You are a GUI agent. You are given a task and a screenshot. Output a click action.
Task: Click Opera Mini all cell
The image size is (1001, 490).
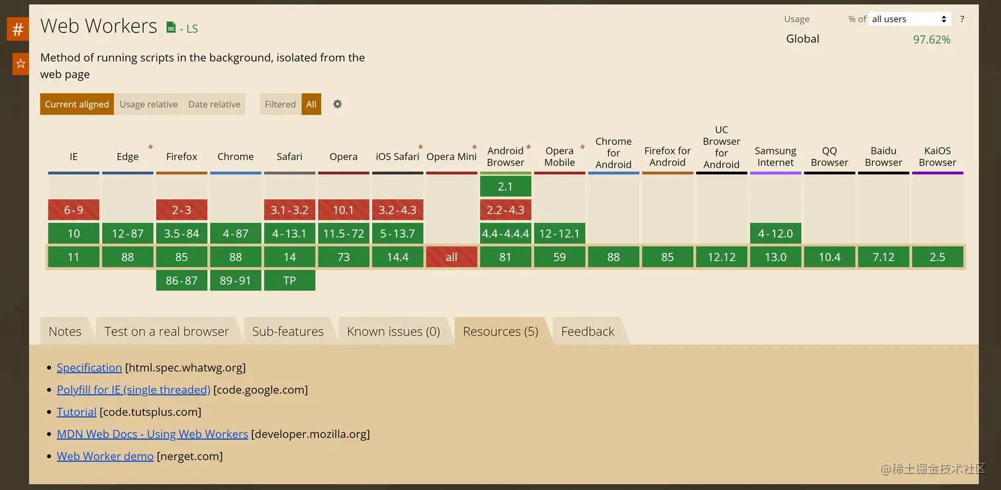(452, 257)
